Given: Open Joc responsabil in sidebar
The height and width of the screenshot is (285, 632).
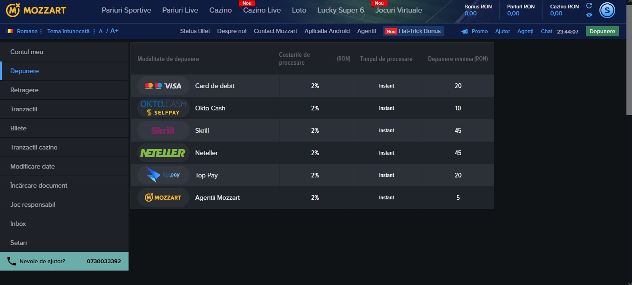Looking at the screenshot, I should (64, 204).
